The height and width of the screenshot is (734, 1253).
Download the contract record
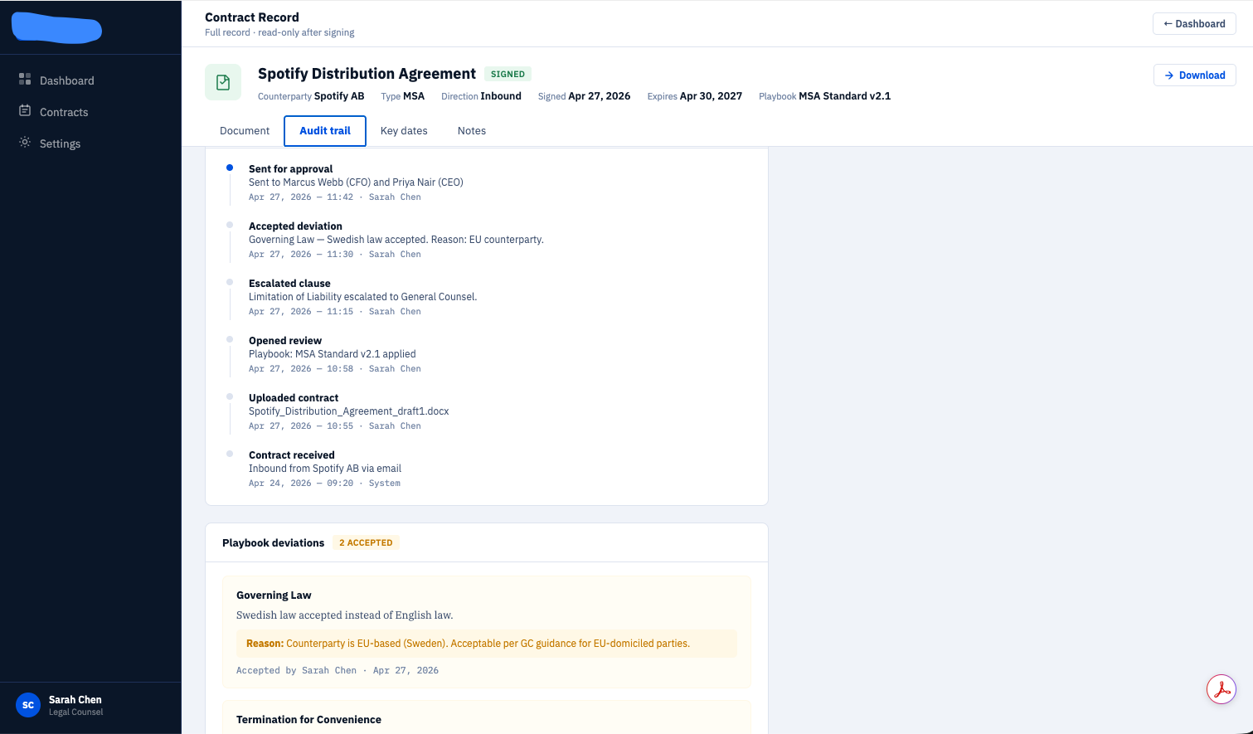point(1195,75)
